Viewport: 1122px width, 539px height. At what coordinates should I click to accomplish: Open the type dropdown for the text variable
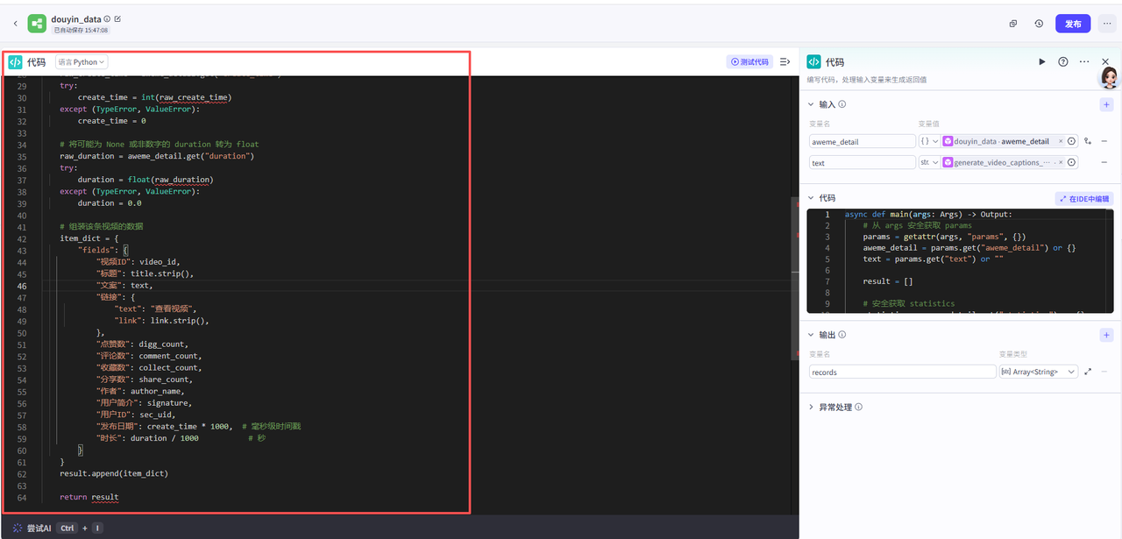point(929,162)
